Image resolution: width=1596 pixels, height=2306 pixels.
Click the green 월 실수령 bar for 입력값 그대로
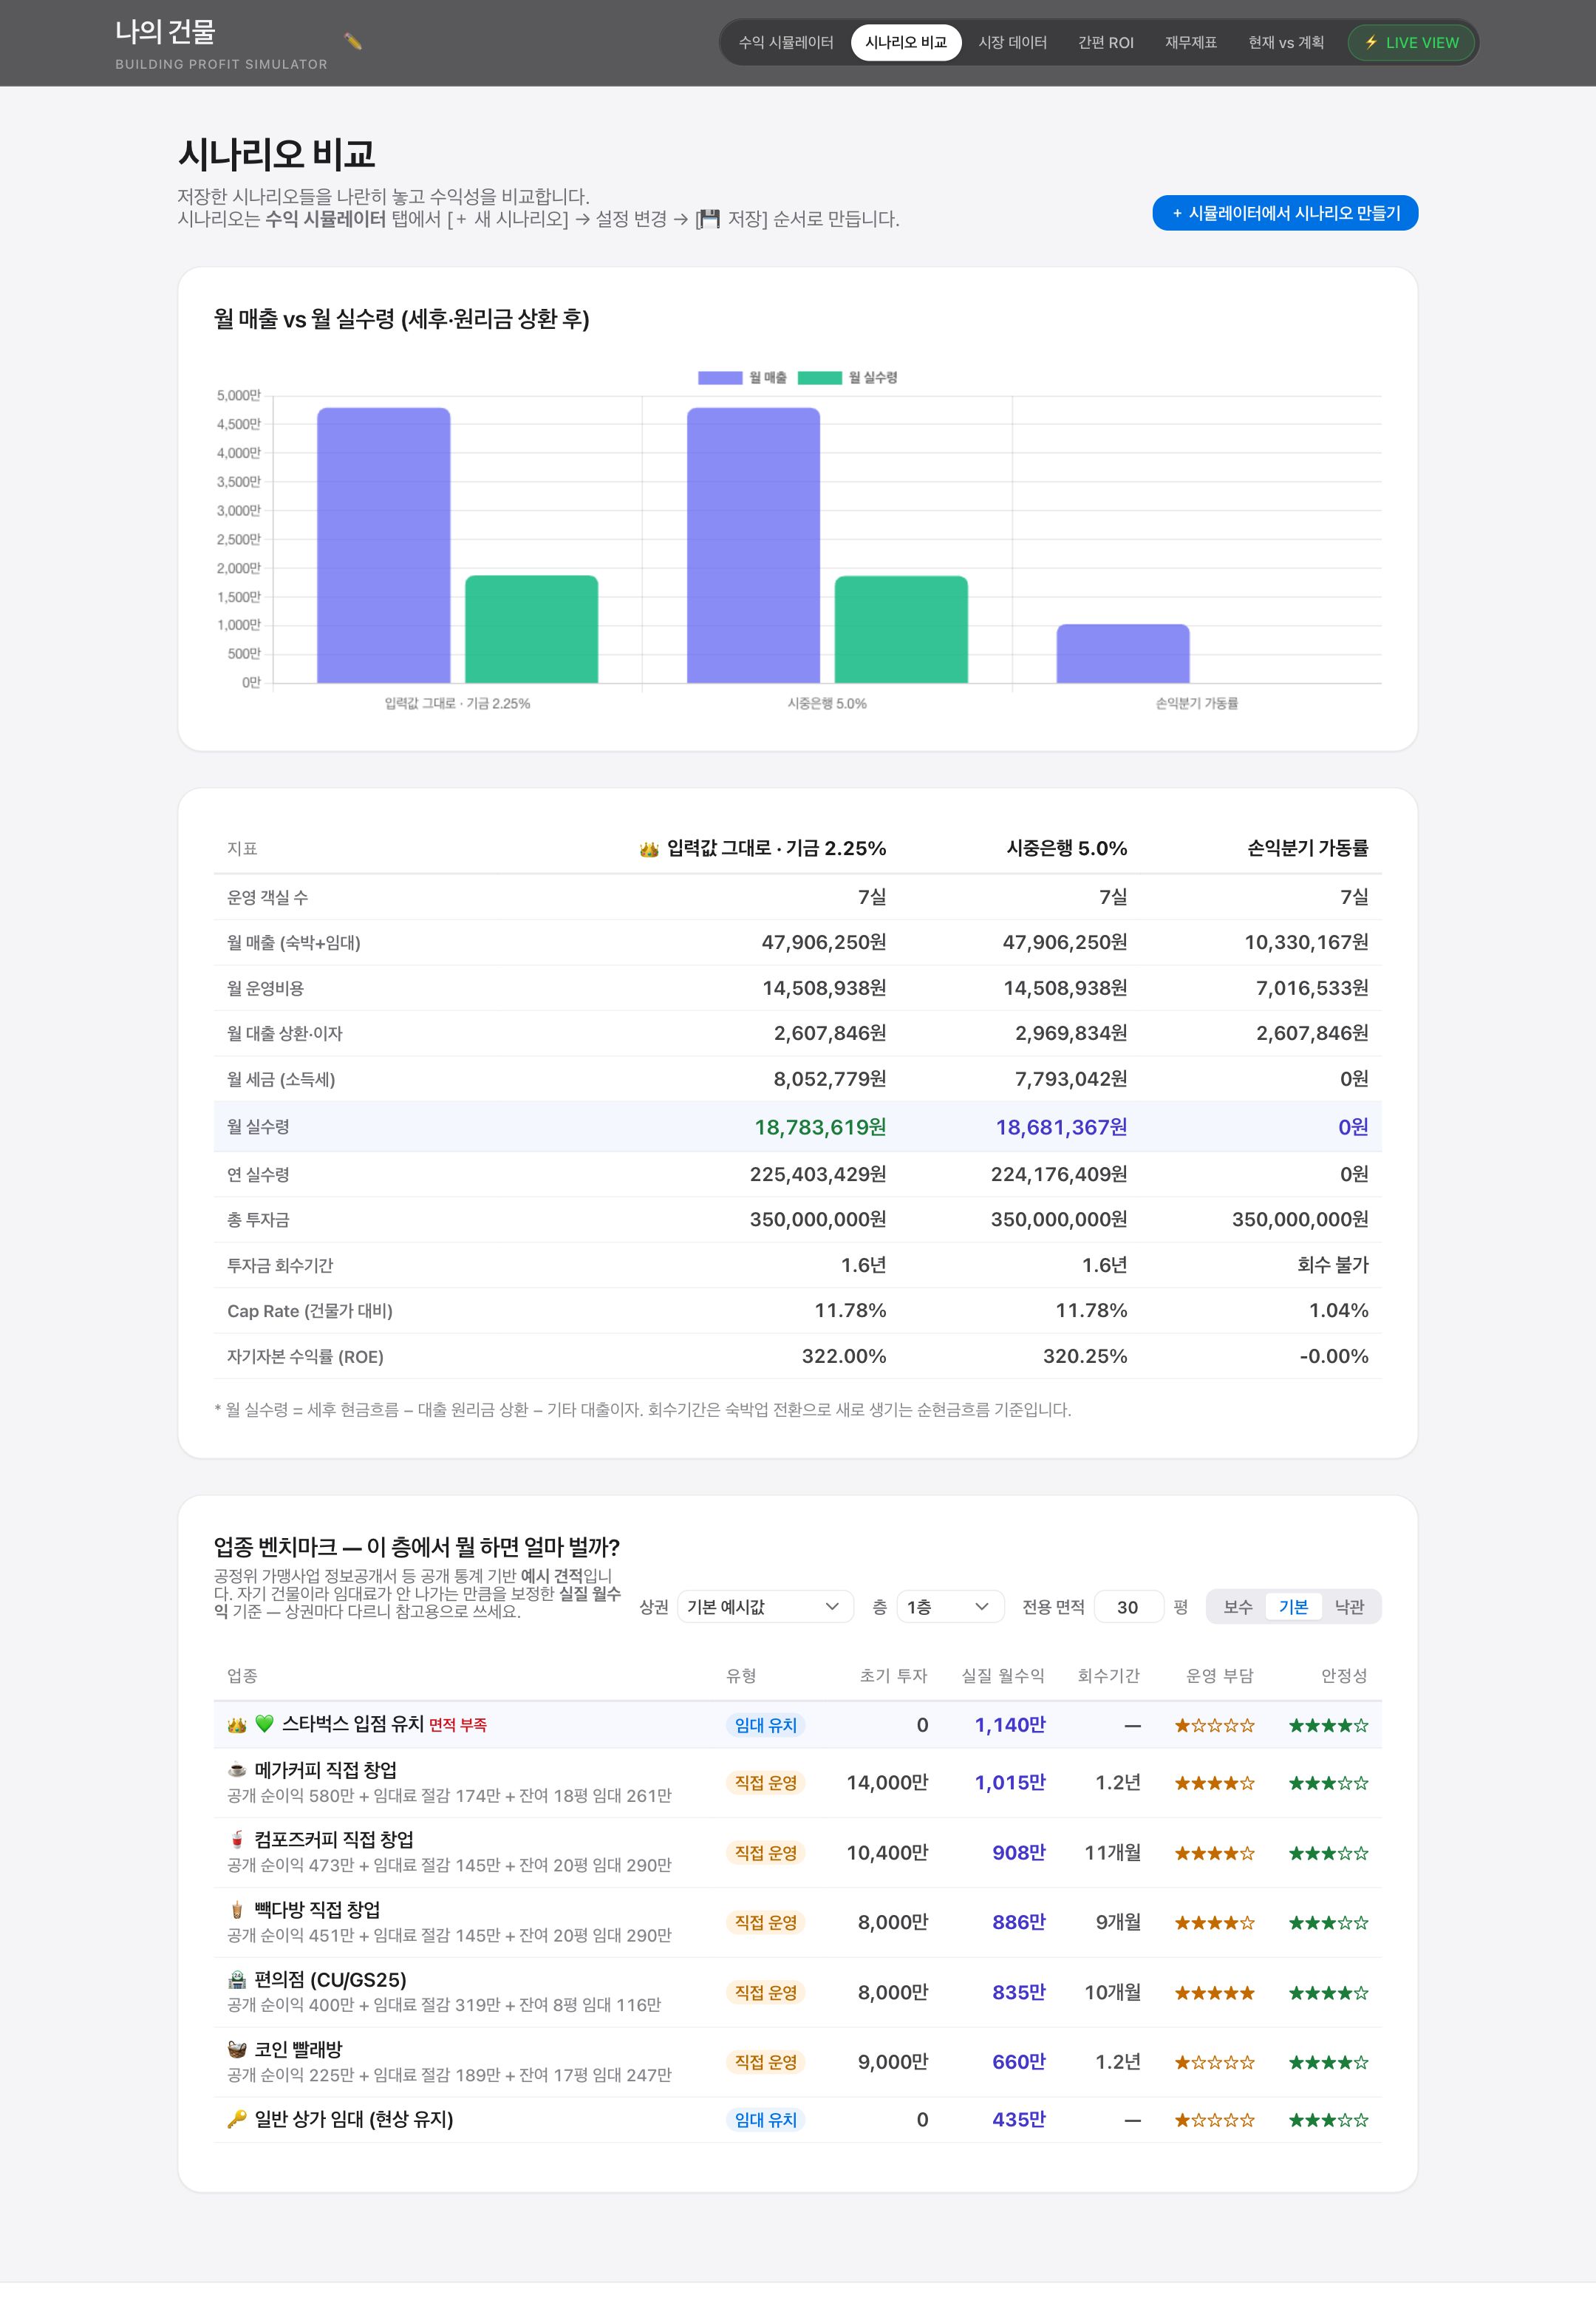(532, 630)
